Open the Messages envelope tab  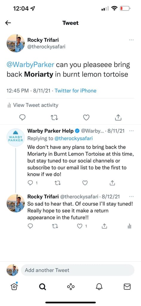coord(127,287)
